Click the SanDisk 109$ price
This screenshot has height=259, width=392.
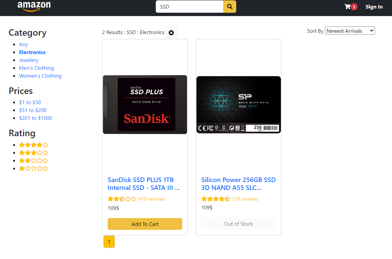click(113, 208)
